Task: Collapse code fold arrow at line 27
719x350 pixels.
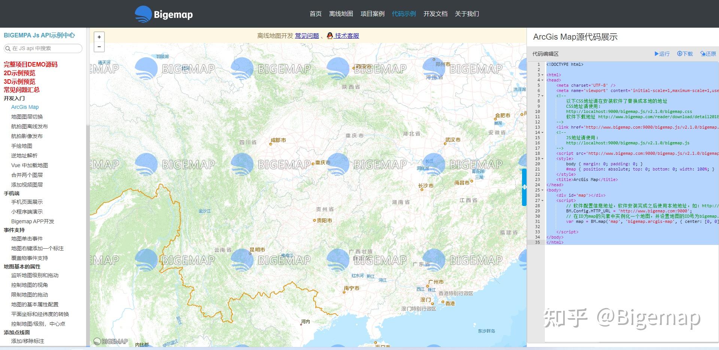Action: 542,200
